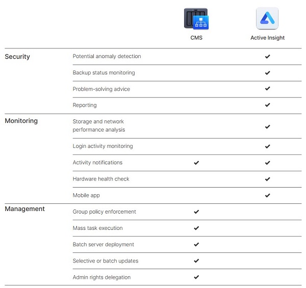Click the Mobile app feature text
Screen dimensions: 306x288
coord(86,195)
